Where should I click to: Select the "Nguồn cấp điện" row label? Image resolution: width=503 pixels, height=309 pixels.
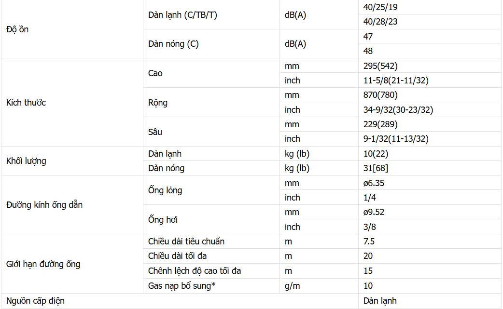tap(35, 301)
